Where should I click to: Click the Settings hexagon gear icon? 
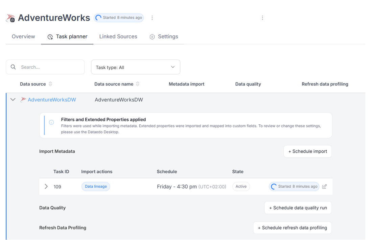(152, 37)
